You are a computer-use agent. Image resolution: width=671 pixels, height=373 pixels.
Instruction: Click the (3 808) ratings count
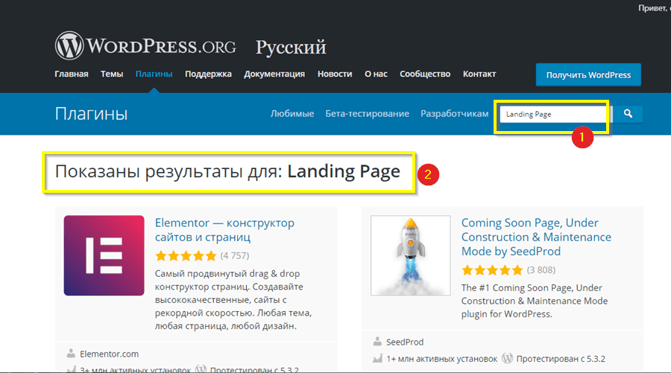coord(541,270)
